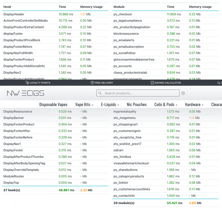Open Loyalty Points link

click(x=38, y=83)
